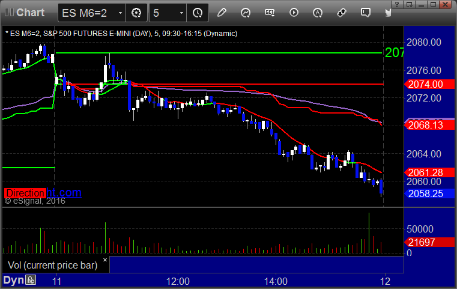The image size is (457, 289).
Task: Click the red Direction label
Action: 25,193
